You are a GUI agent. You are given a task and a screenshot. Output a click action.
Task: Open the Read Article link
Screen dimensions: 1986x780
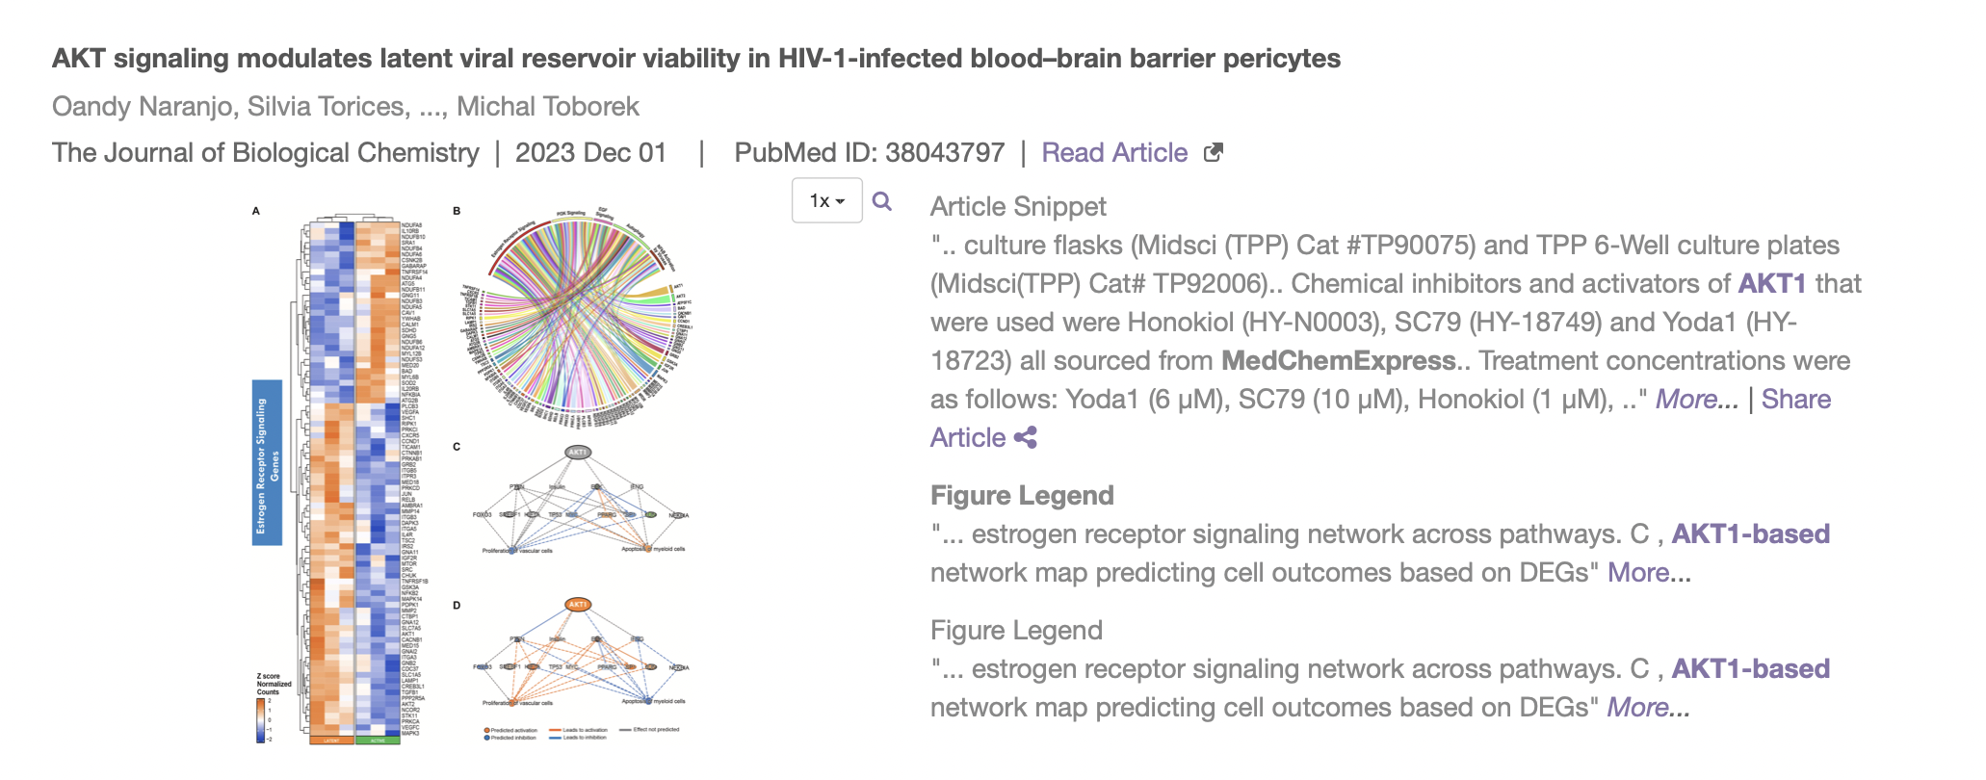tap(1114, 153)
